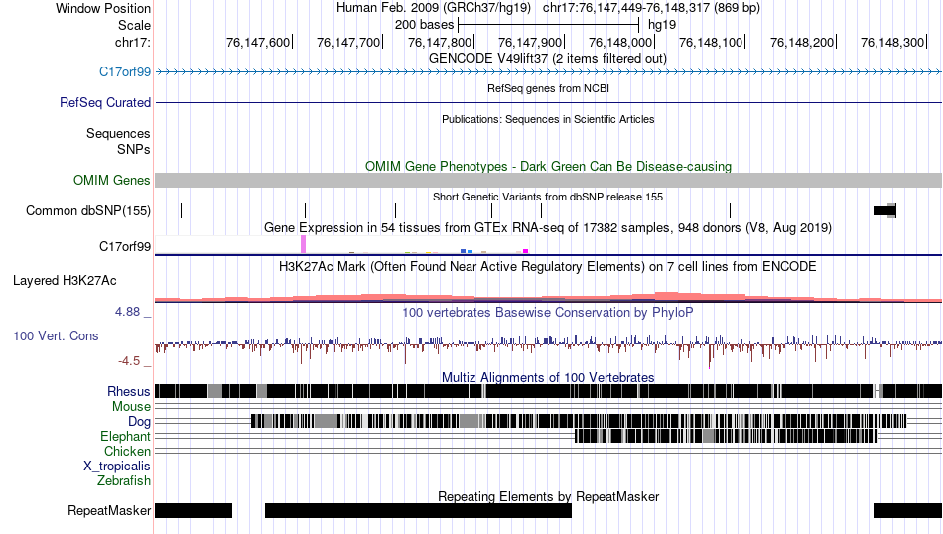Click the GENCODE V49lift37 track title
Image resolution: width=943 pixels, height=534 pixels.
(548, 59)
